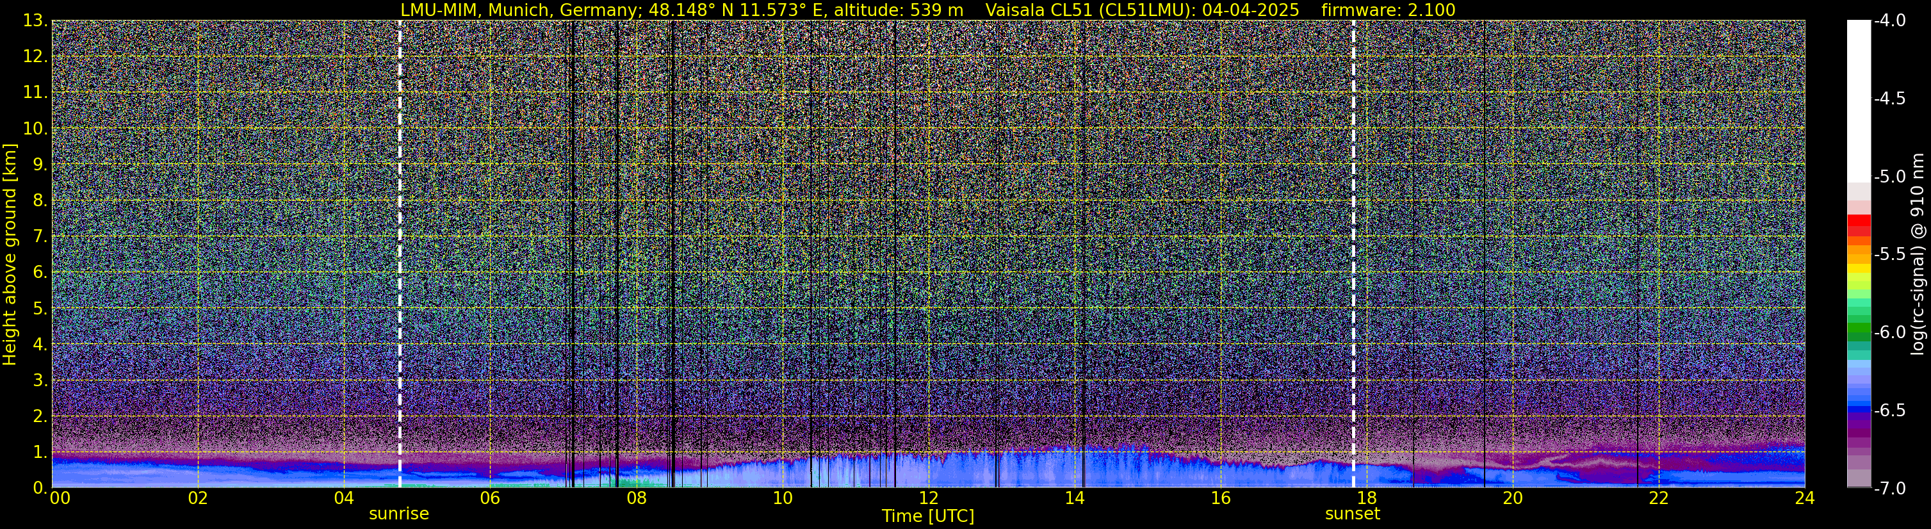This screenshot has height=529, width=1931.
Task: Click the height axis tick '6.'
Action: pos(40,273)
